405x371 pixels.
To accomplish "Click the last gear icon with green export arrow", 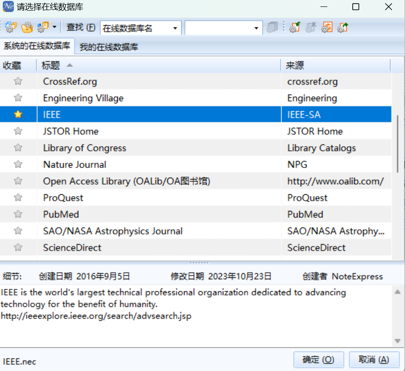I will 343,27.
